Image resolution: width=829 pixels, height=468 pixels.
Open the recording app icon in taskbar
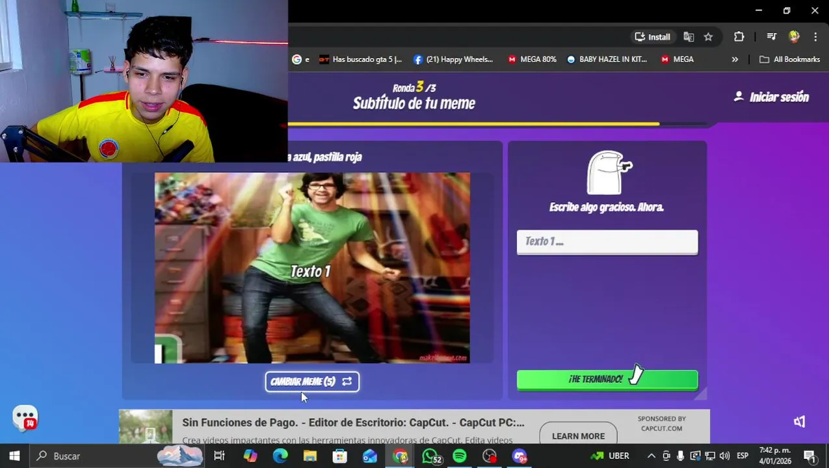click(x=490, y=456)
